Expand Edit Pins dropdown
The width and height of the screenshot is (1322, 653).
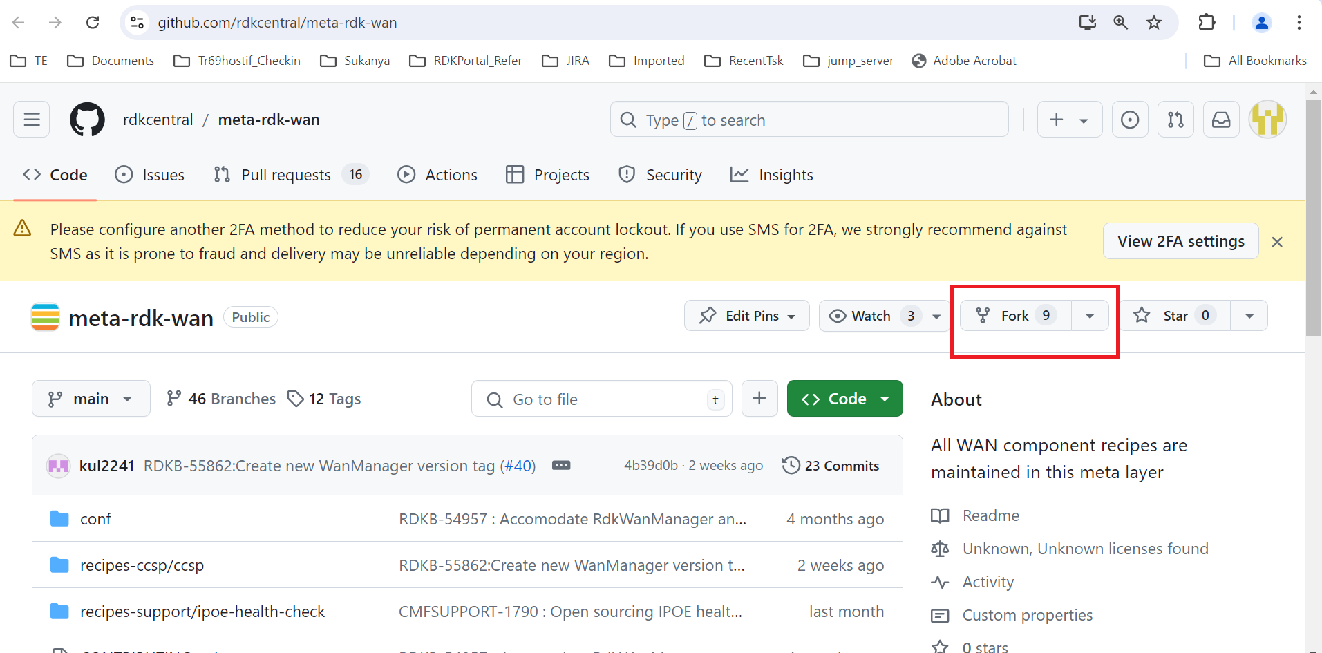747,316
